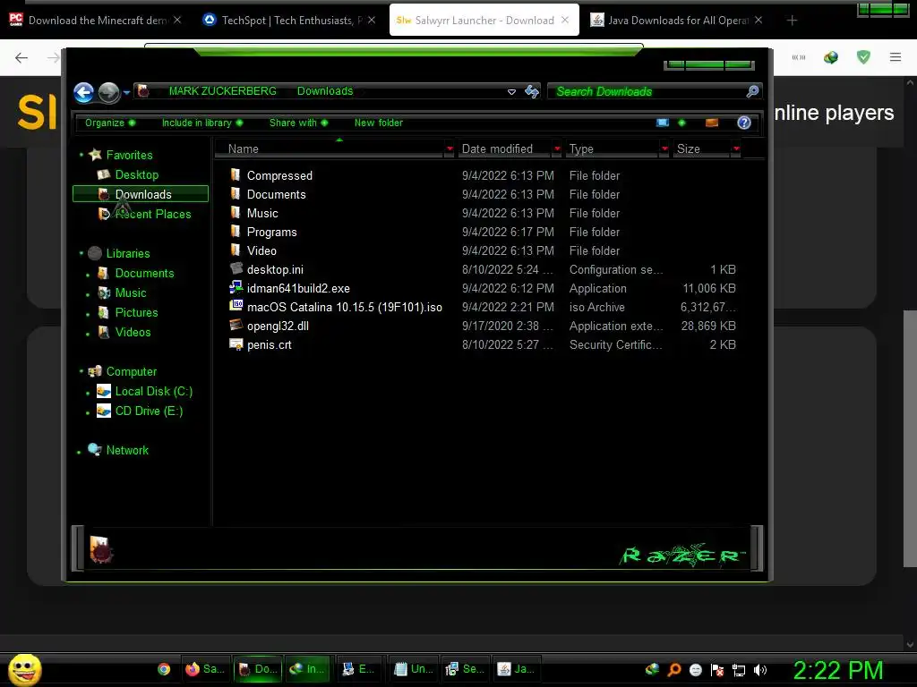Open Explorer help question mark
The image size is (917, 687).
click(x=744, y=123)
